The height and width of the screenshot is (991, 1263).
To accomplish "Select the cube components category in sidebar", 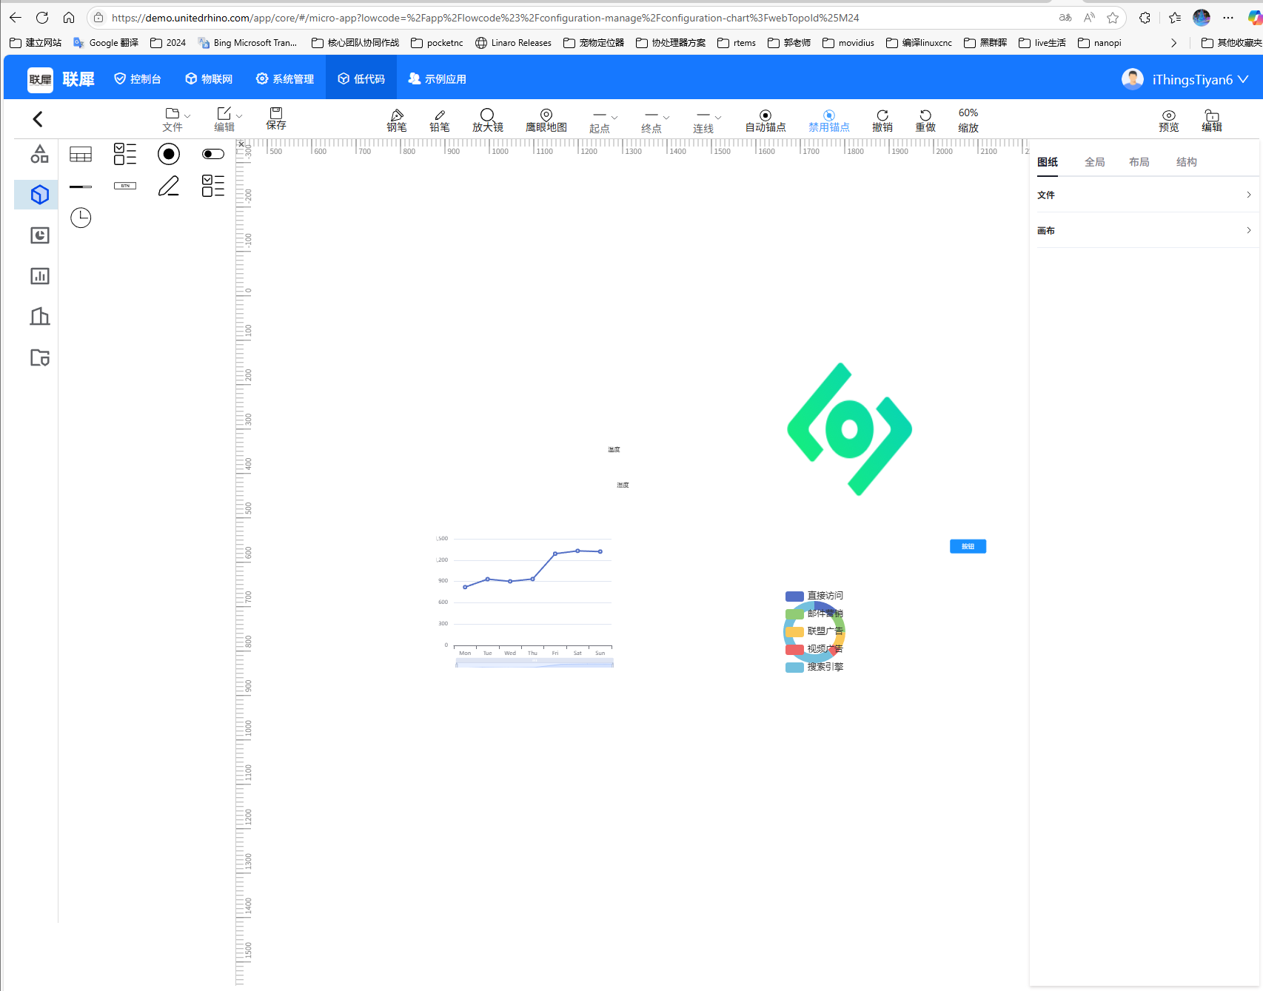I will 40,195.
